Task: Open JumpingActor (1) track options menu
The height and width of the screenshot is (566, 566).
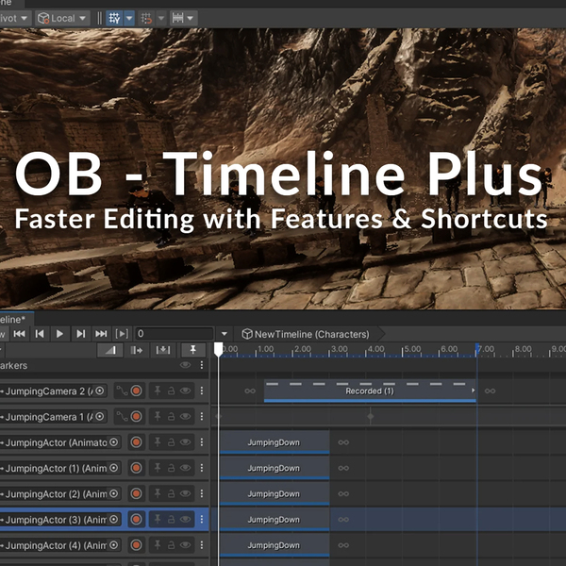Action: (x=202, y=468)
